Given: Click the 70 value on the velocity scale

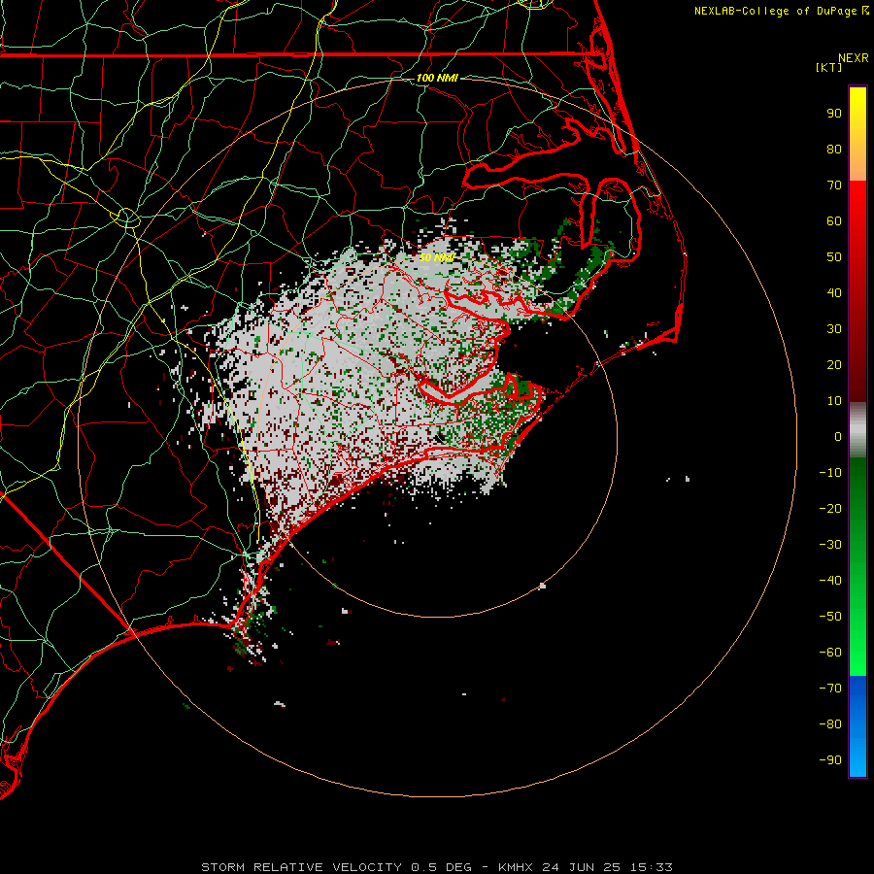Looking at the screenshot, I should coord(834,185).
